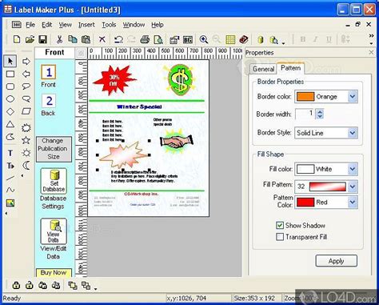Click Change Publication Size button

coord(54,149)
